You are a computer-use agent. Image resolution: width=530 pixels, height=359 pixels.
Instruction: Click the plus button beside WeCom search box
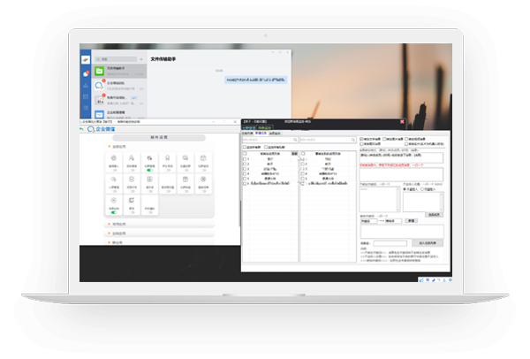[x=141, y=59]
